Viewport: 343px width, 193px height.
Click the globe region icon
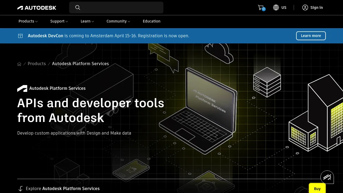click(x=276, y=8)
